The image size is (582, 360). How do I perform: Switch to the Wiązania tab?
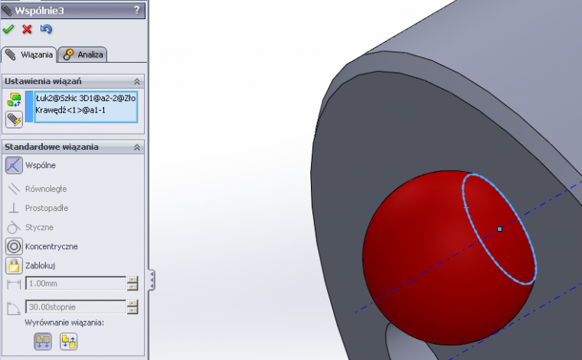click(x=29, y=55)
